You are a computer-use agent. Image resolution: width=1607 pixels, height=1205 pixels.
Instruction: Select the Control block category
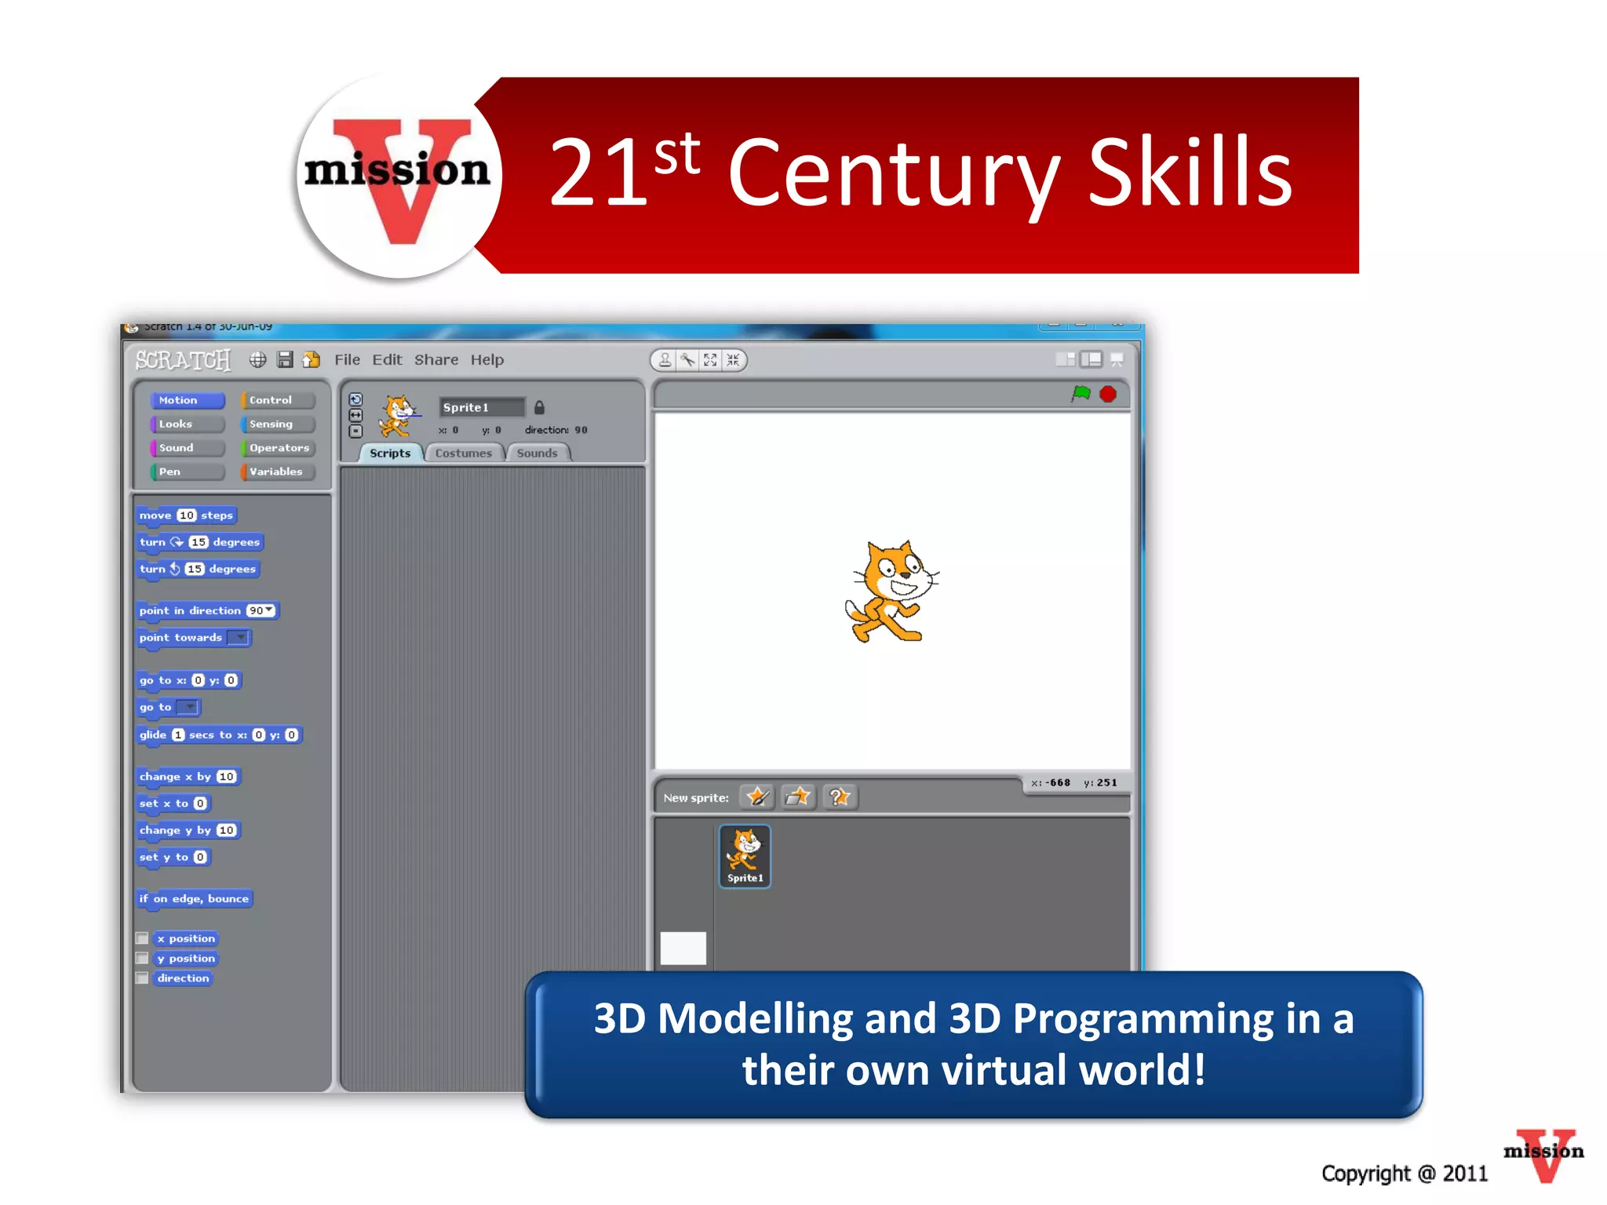279,400
